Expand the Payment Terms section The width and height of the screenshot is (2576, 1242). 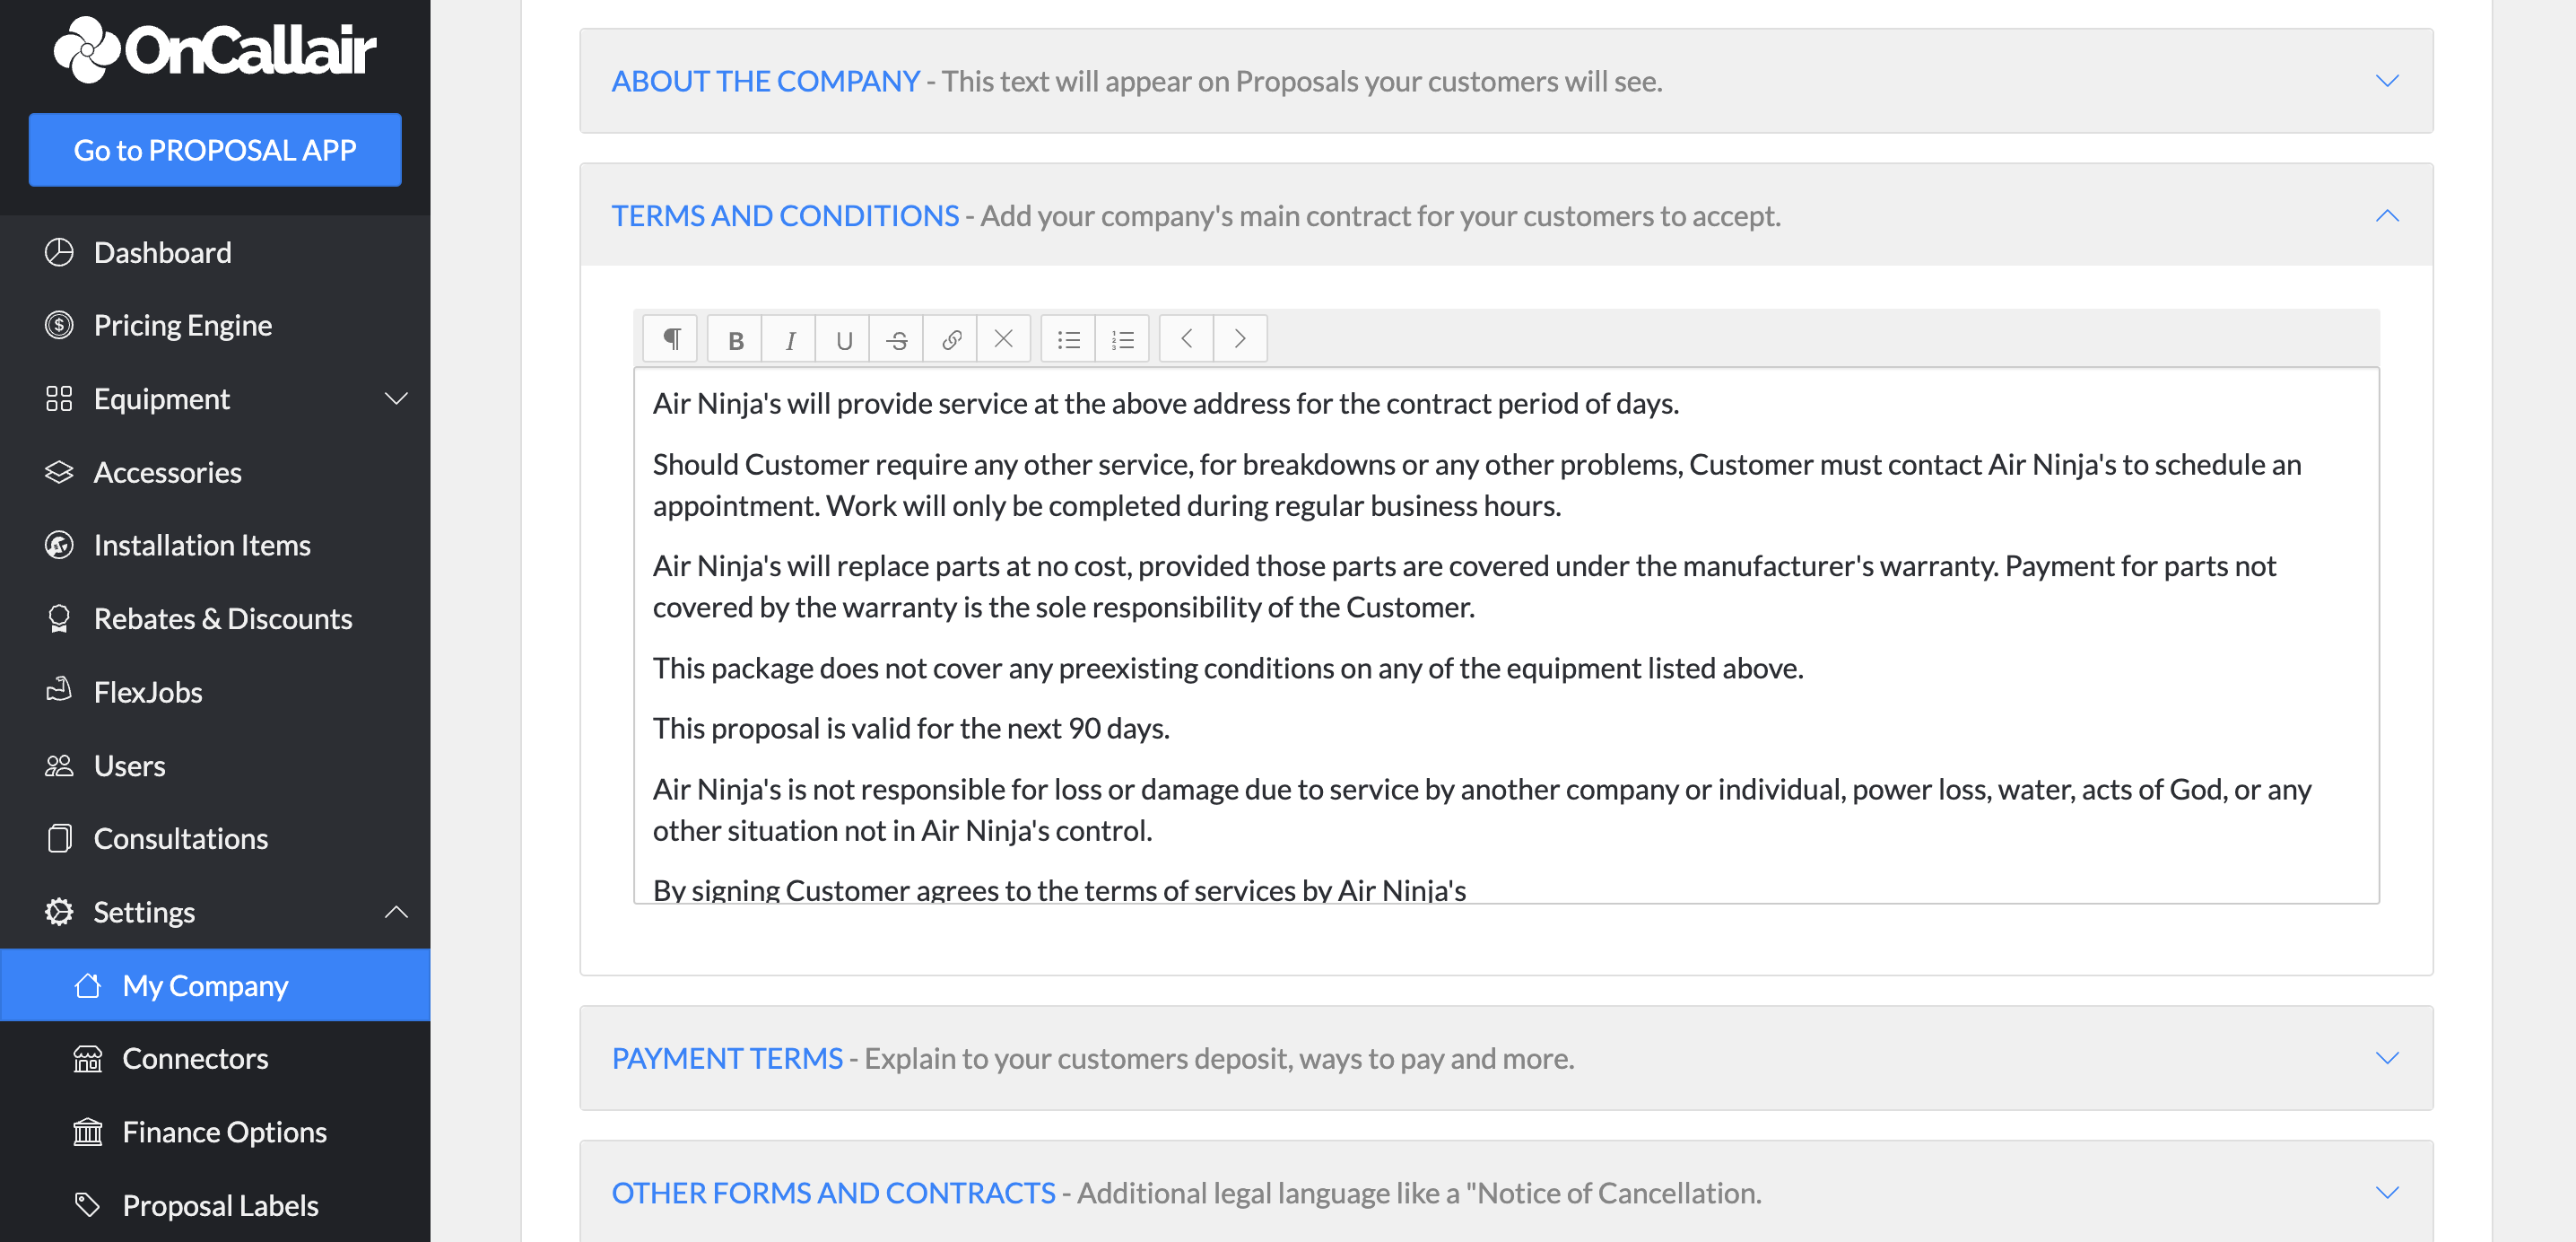point(2387,1058)
